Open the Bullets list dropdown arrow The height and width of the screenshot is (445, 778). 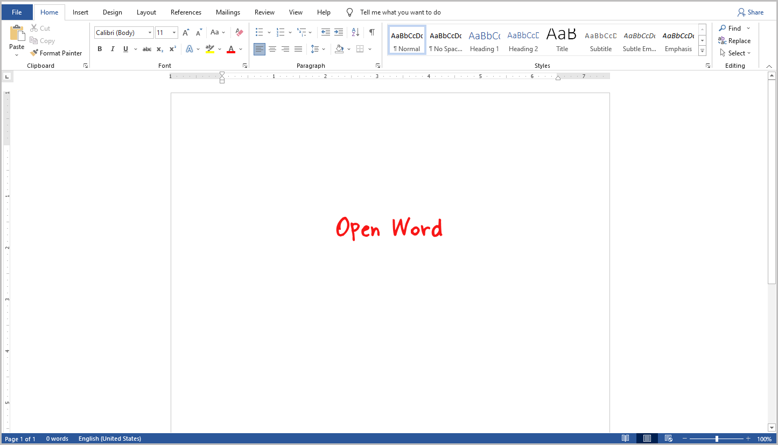269,32
